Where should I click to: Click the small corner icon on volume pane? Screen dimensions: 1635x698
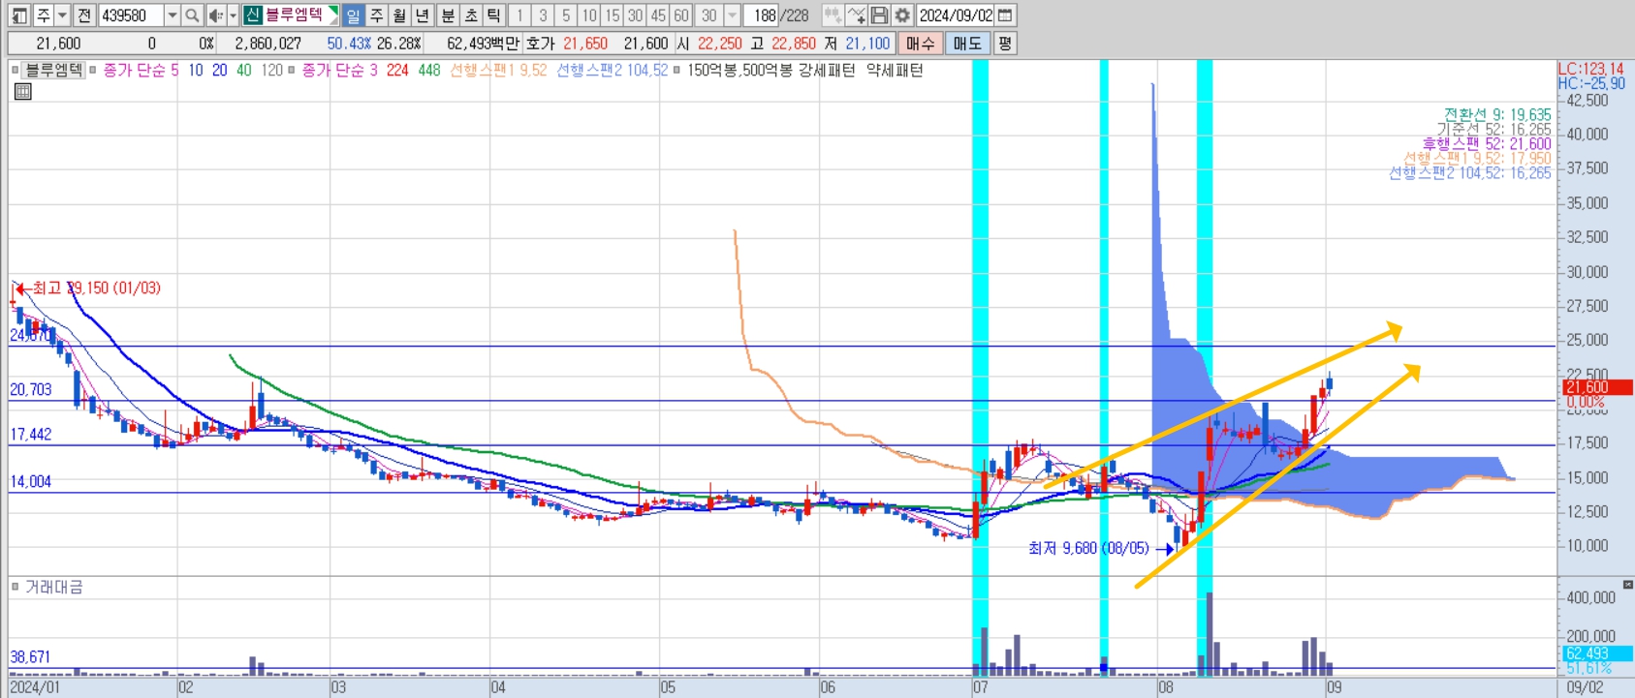click(1627, 584)
